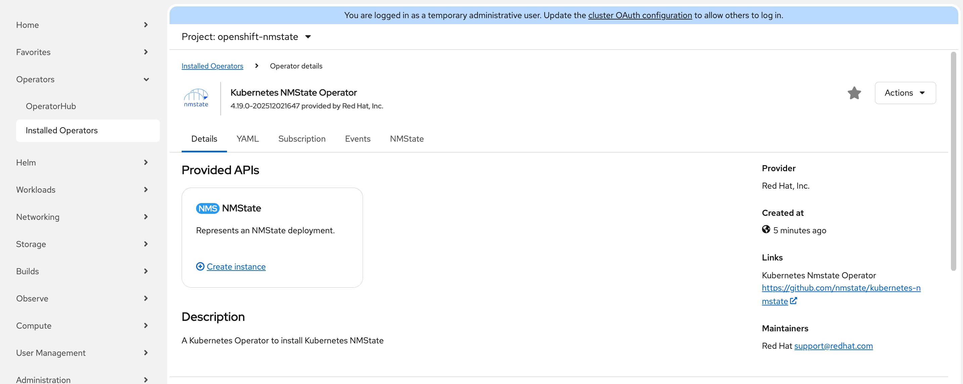Open OperatorHub in the sidebar
963x384 pixels.
click(51, 106)
